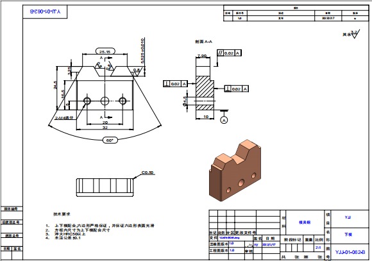The width and height of the screenshot is (372, 261).
Task: Select requirement line 4 tolerance ±0.1
Action: [63, 237]
